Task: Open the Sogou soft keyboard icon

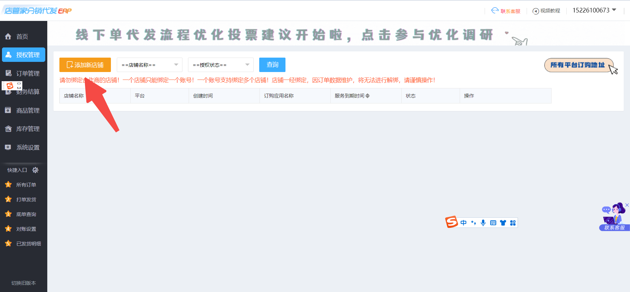Action: pyautogui.click(x=493, y=223)
